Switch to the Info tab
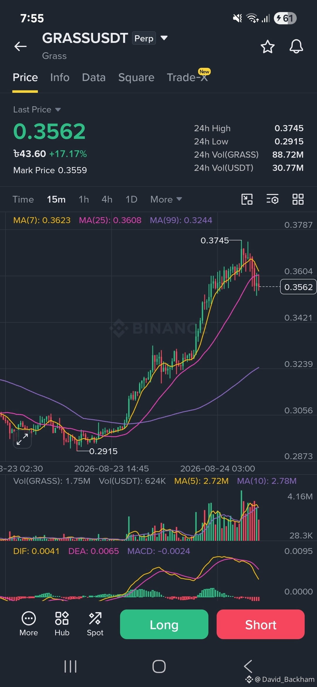Viewport: 317px width, 687px height. point(60,78)
